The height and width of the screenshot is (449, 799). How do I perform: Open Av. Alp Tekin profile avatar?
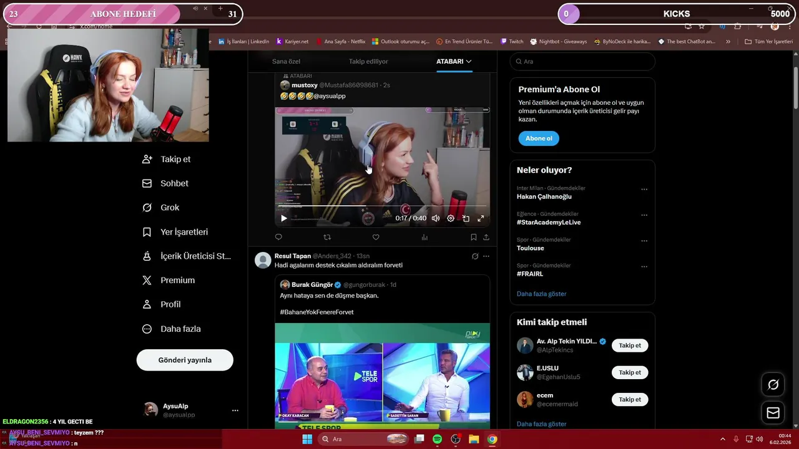(x=525, y=345)
